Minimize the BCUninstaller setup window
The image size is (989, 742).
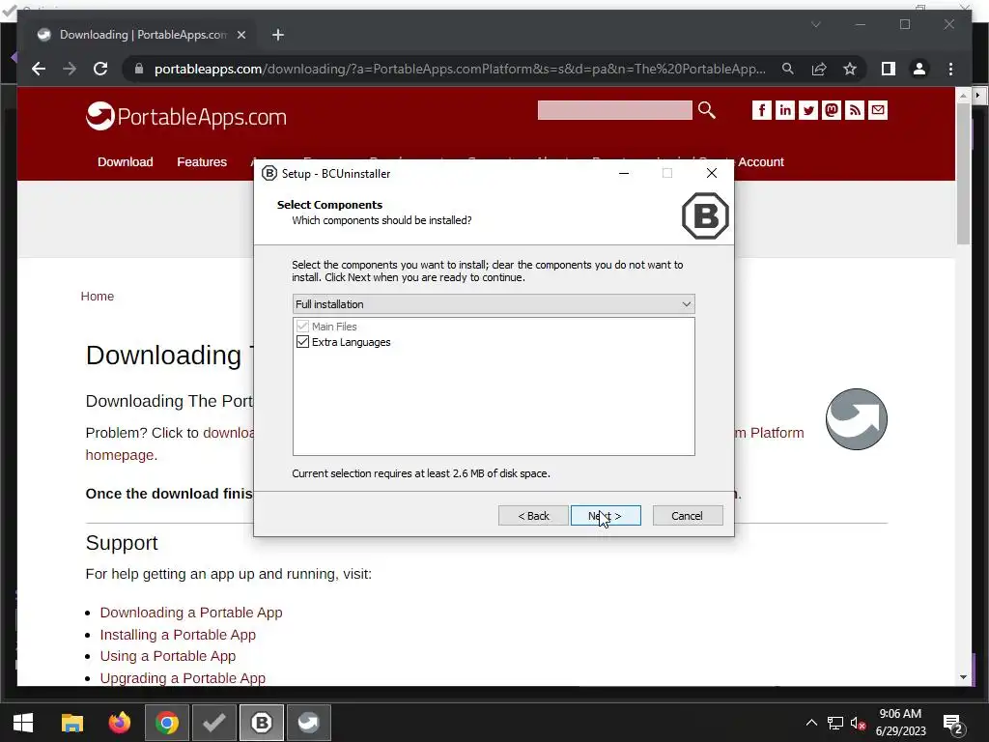[x=624, y=174]
